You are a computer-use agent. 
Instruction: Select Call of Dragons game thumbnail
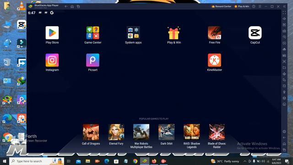coord(91,132)
